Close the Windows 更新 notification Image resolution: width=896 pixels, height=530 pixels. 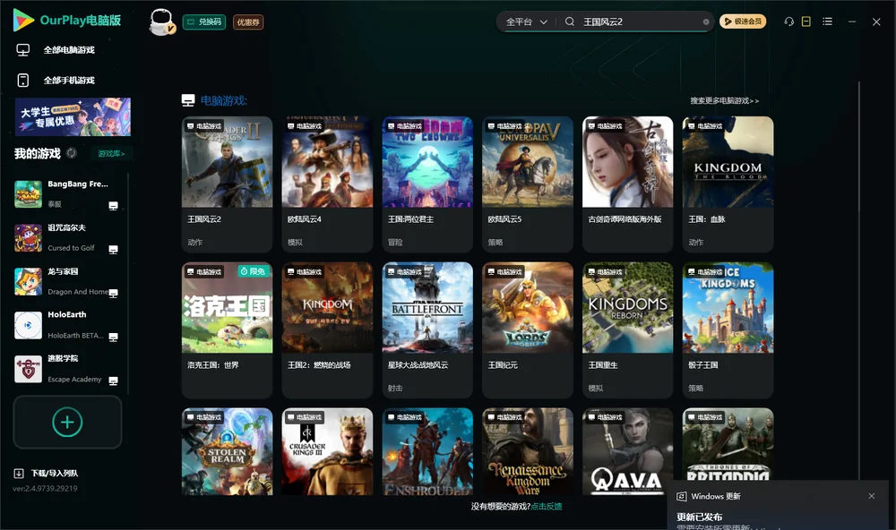[872, 496]
